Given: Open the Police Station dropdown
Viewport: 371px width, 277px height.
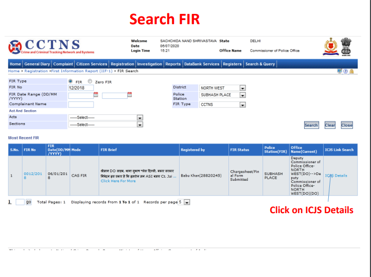Looking at the screenshot, I should click(243, 95).
